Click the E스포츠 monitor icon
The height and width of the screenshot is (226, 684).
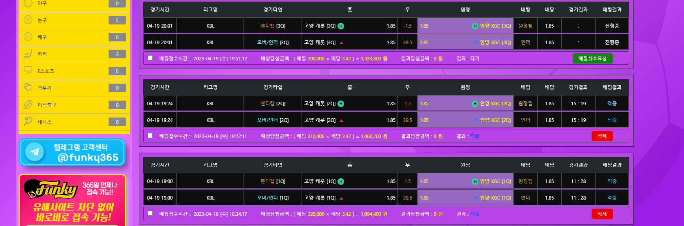tap(28, 71)
